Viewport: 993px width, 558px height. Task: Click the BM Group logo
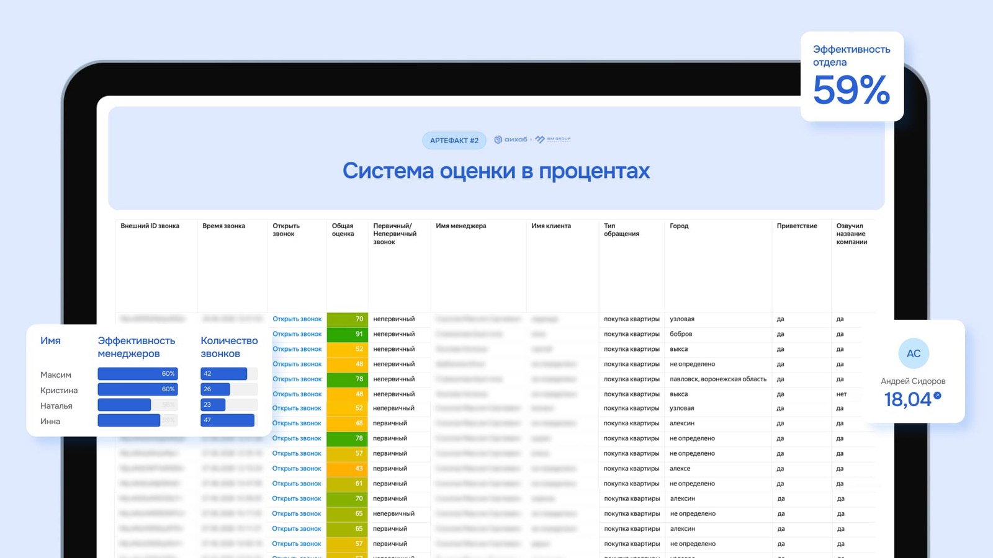point(553,139)
